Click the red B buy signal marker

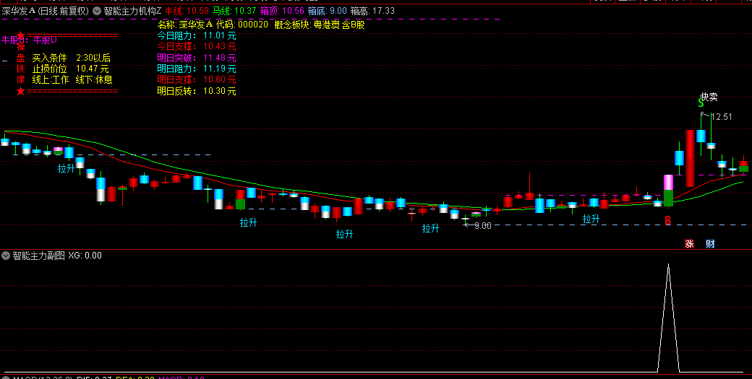(x=668, y=220)
